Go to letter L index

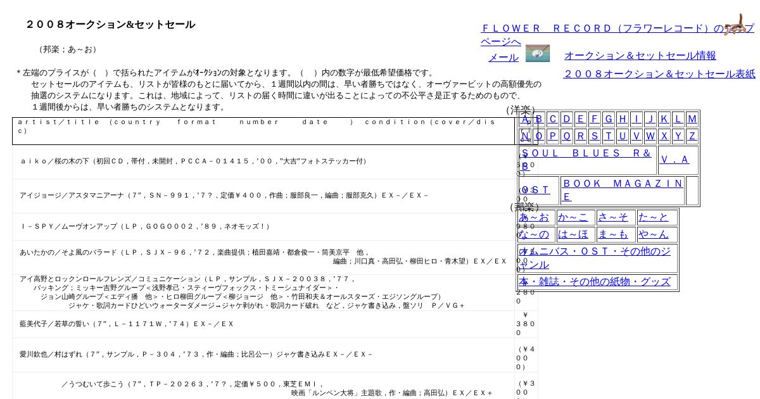click(678, 118)
